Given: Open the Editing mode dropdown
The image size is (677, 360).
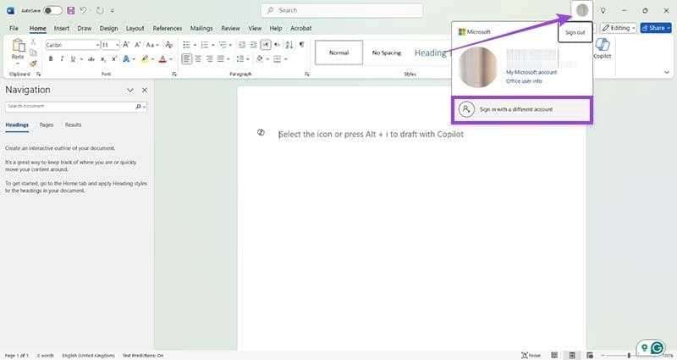Looking at the screenshot, I should 619,28.
